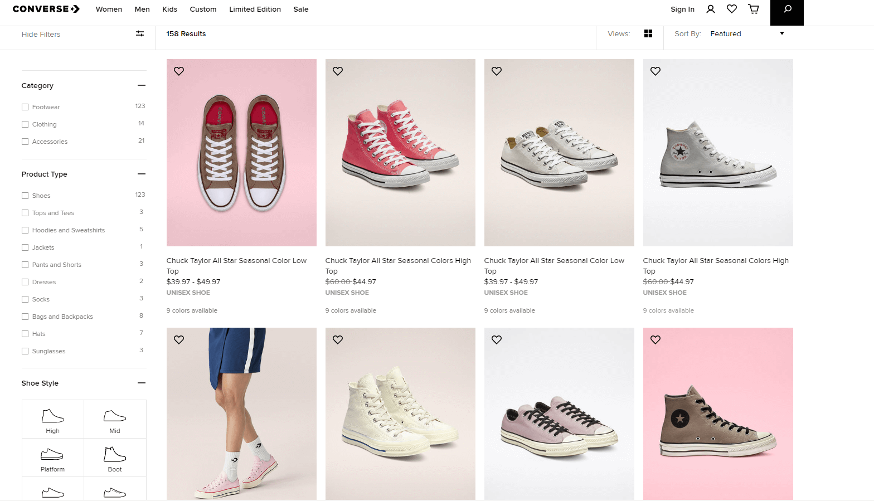Open second Seasonal Colors High Top title
The height and width of the screenshot is (501, 874).
click(x=716, y=266)
